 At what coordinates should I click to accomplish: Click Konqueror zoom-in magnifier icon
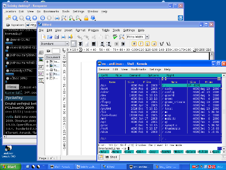click(72, 18)
